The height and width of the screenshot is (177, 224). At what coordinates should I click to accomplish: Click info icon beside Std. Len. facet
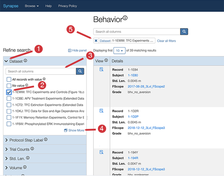(x=28, y=158)
